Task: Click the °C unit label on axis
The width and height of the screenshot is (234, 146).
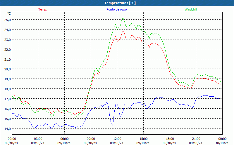Action: click(x=9, y=13)
